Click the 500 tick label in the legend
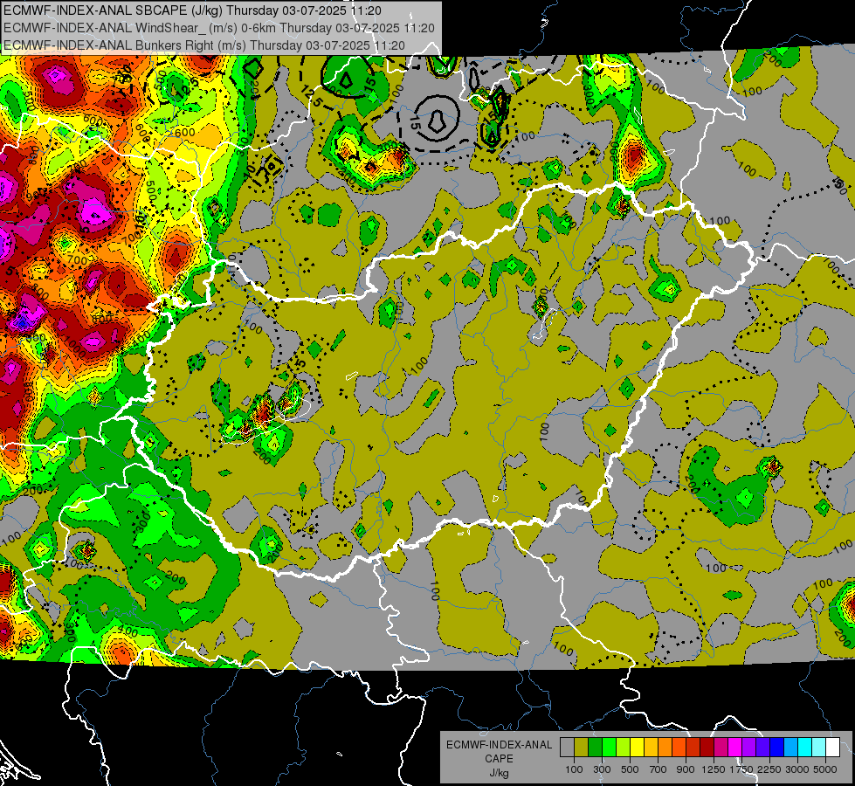855x786 pixels. [630, 769]
